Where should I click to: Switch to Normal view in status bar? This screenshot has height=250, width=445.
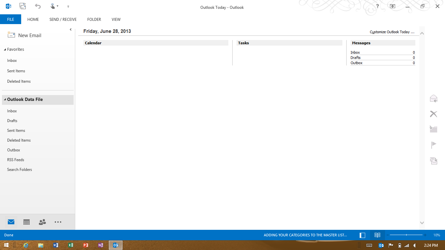click(x=362, y=235)
